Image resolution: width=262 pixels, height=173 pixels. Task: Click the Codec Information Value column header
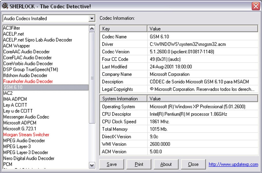(x=203, y=29)
